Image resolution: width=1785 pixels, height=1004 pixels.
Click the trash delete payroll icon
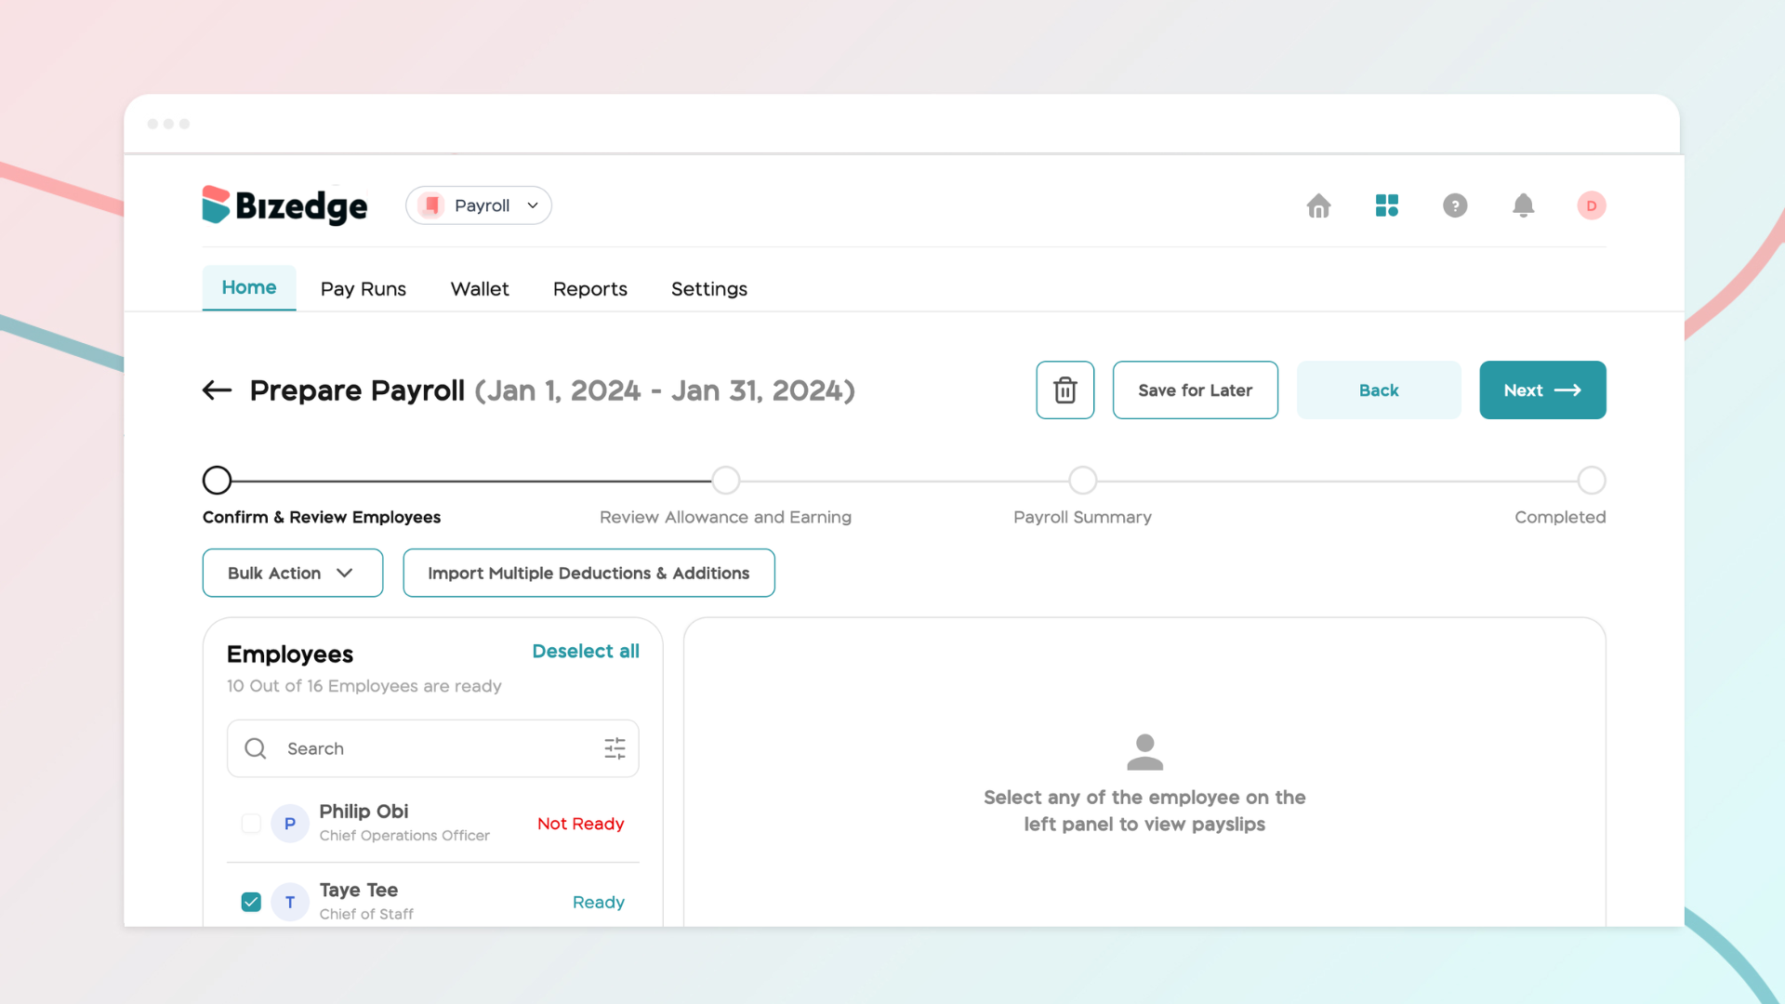coord(1064,390)
